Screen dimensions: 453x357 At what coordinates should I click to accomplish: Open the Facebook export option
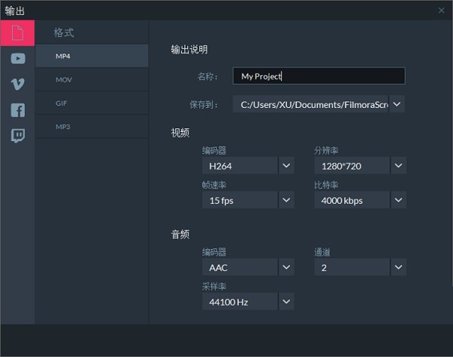(17, 110)
